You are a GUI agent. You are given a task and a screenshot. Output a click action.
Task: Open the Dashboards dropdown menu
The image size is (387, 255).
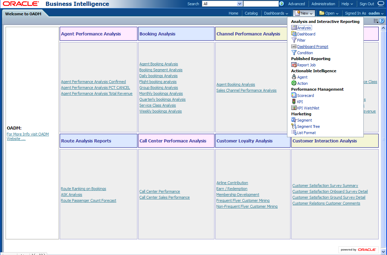click(276, 13)
